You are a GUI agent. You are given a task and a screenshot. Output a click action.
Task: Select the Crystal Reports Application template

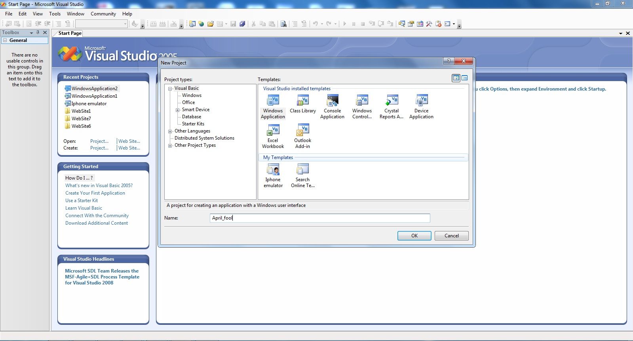tap(392, 107)
